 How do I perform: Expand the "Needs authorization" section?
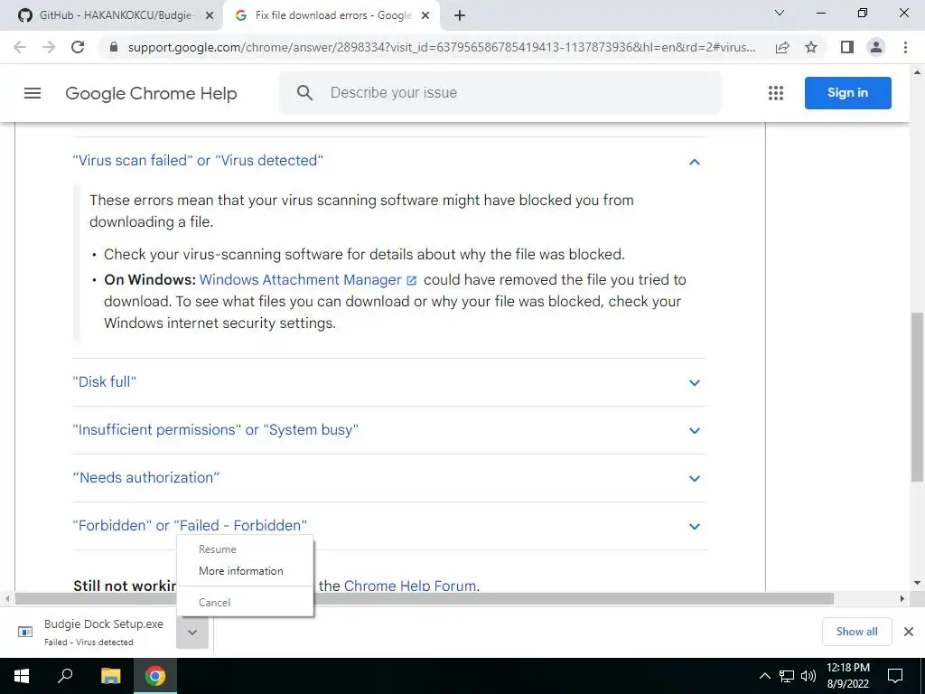point(388,477)
